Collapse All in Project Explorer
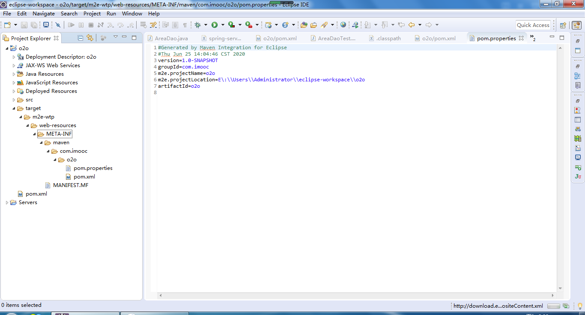 pyautogui.click(x=80, y=38)
